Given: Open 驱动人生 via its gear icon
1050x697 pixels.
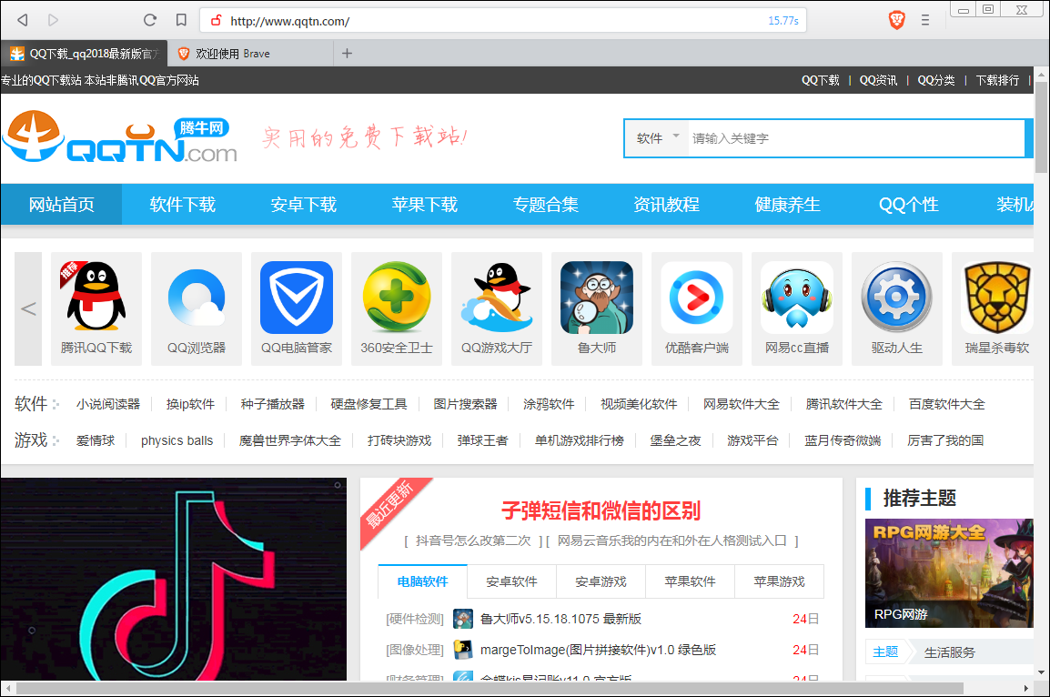Looking at the screenshot, I should coord(896,298).
